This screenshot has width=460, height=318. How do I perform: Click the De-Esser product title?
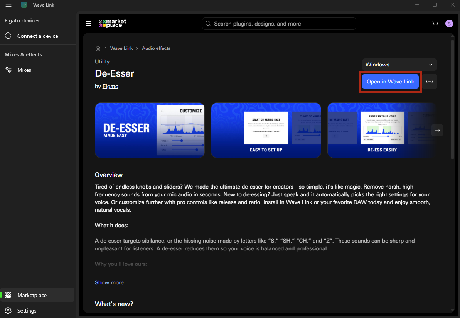click(115, 73)
